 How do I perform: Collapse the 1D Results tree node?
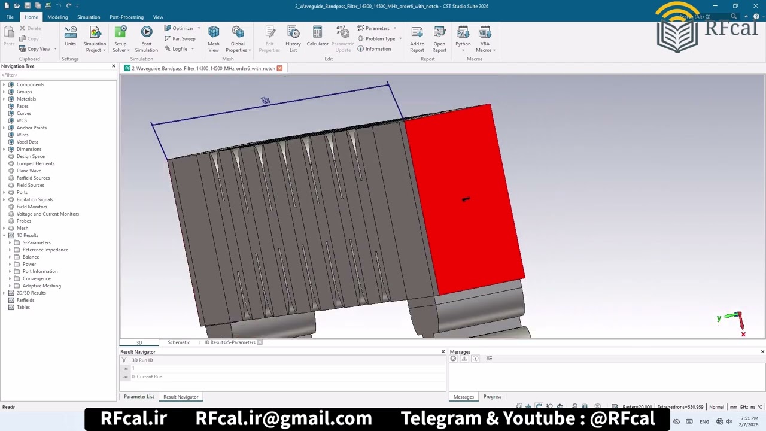click(4, 235)
